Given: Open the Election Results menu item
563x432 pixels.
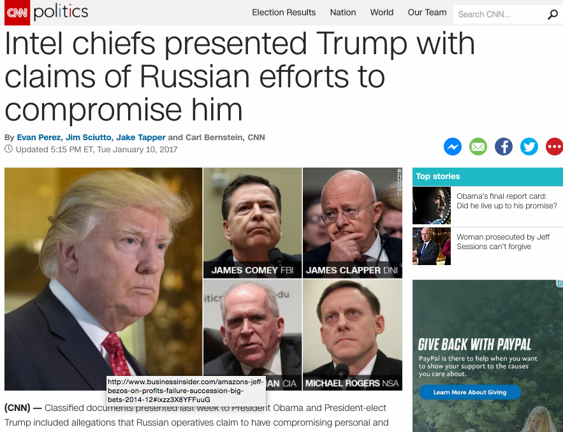Looking at the screenshot, I should pyautogui.click(x=284, y=13).
